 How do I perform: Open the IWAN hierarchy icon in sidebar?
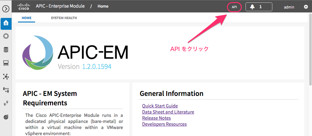[6, 90]
